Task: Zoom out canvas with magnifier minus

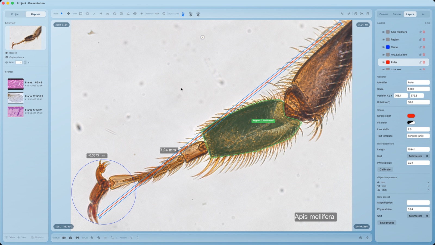Action: point(99,238)
